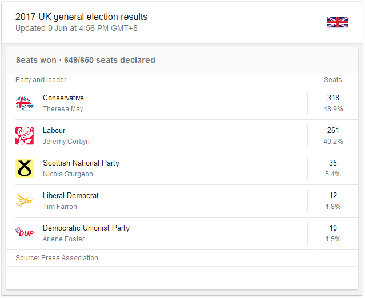
Task: Click the Labour rose logo
Action: 25,136
